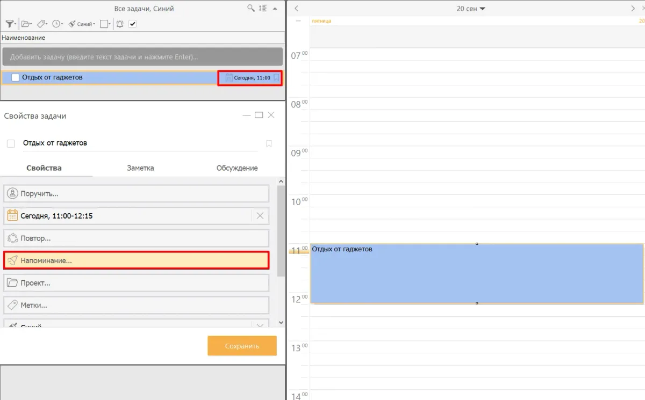Open the empty square color swatch filter

pyautogui.click(x=105, y=24)
